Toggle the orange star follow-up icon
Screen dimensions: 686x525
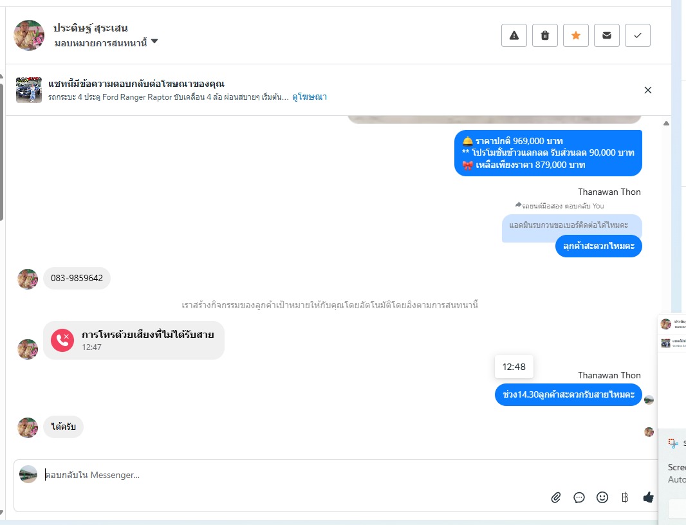pos(576,35)
